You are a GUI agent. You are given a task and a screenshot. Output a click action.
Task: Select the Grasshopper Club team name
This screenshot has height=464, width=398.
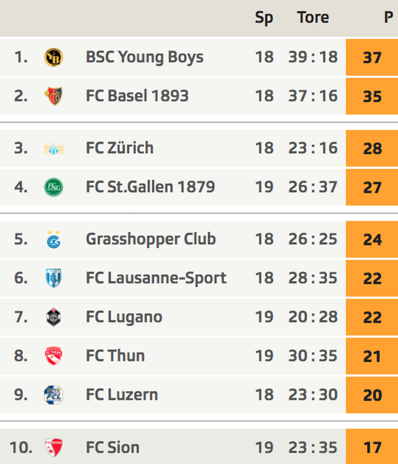click(x=150, y=239)
